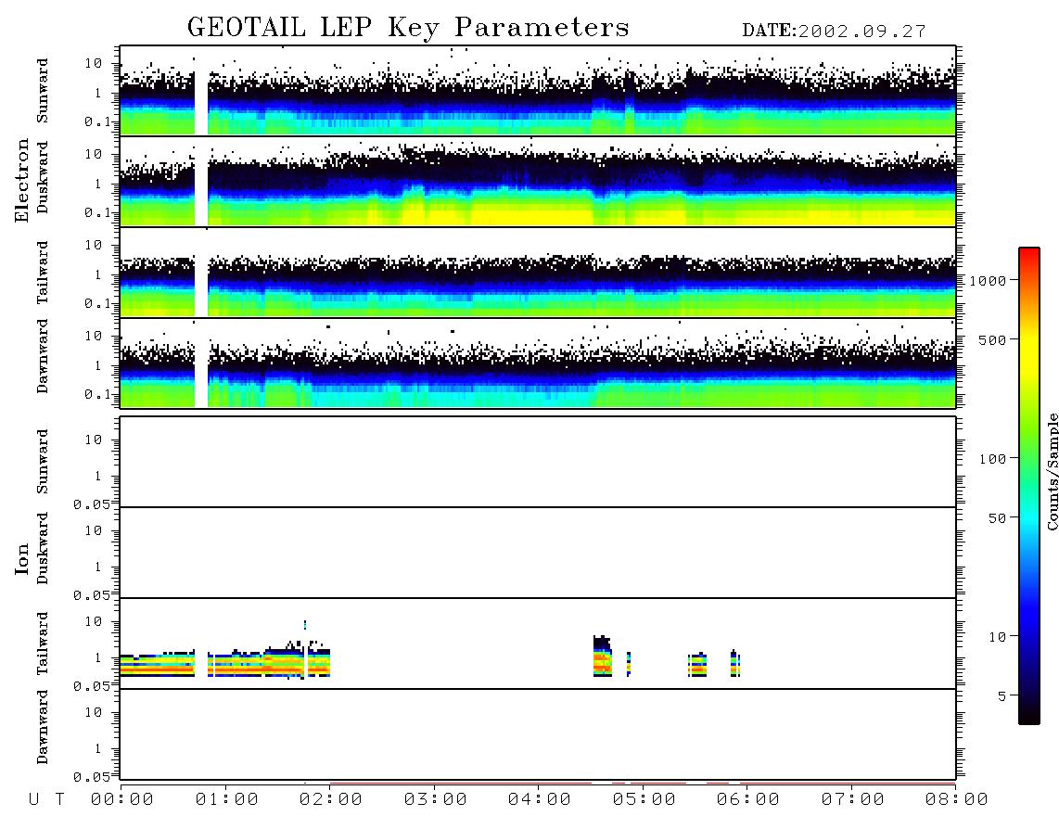Select the Electron "Duskward" axis label

[x=43, y=177]
